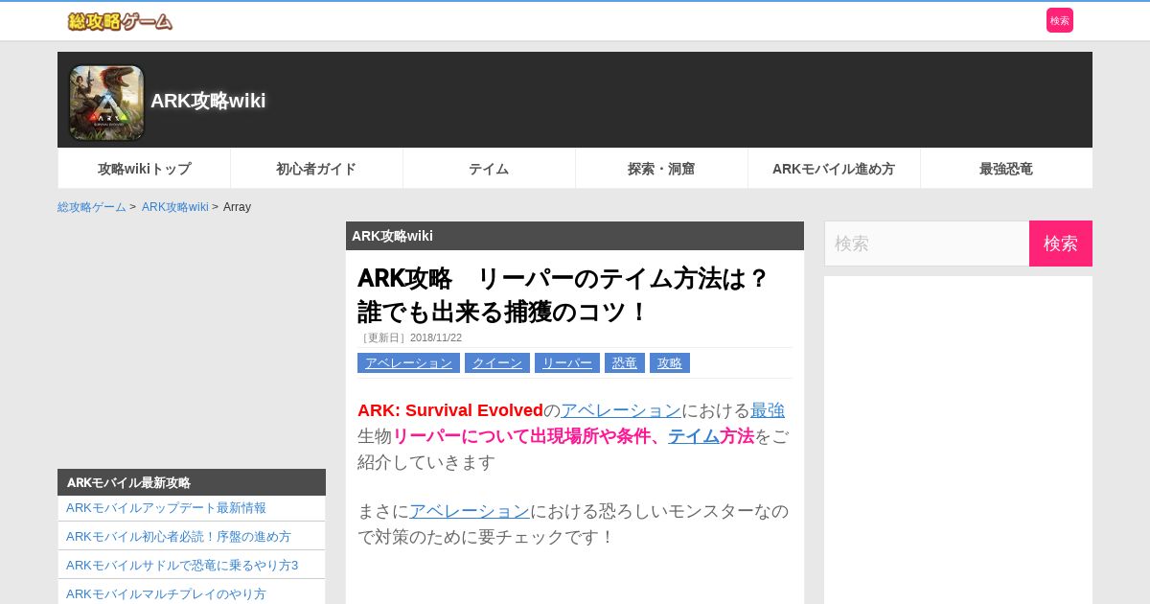Click the ARK game icon thumbnail

[106, 103]
